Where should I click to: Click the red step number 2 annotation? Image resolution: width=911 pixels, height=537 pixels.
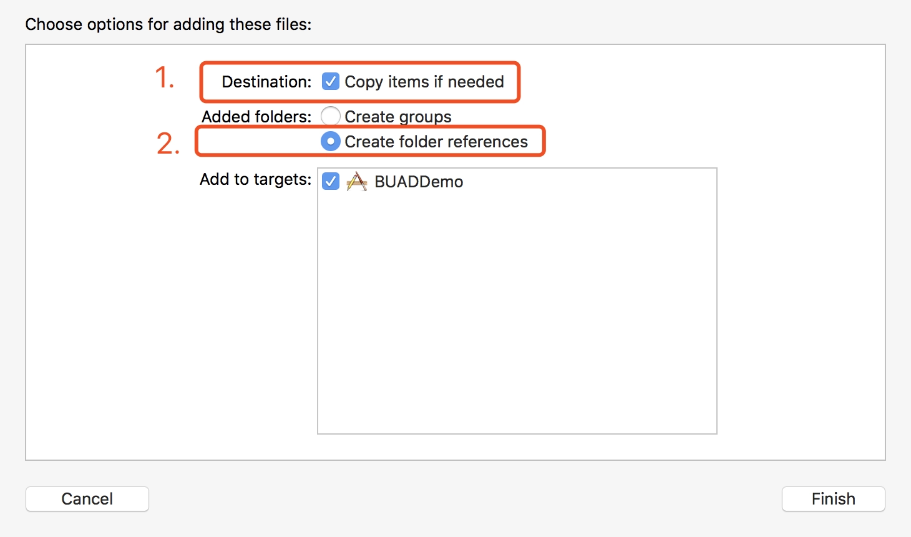click(x=168, y=144)
